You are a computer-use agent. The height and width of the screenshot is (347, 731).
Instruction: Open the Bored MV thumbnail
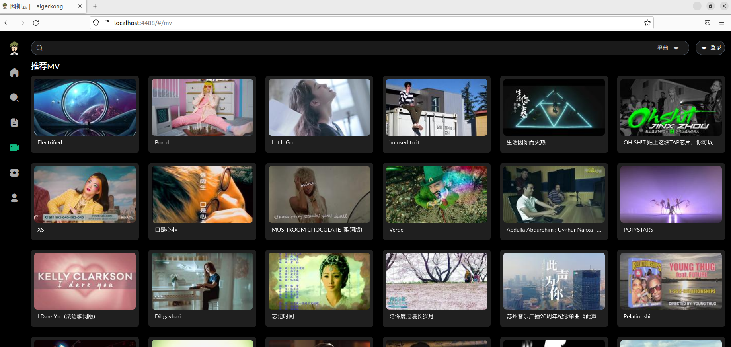[202, 107]
